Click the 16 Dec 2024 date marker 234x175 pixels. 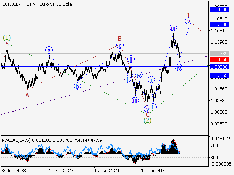click(154, 170)
